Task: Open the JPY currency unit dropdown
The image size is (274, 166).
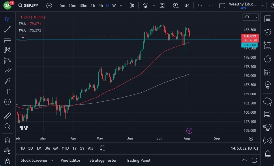Action: (x=250, y=17)
